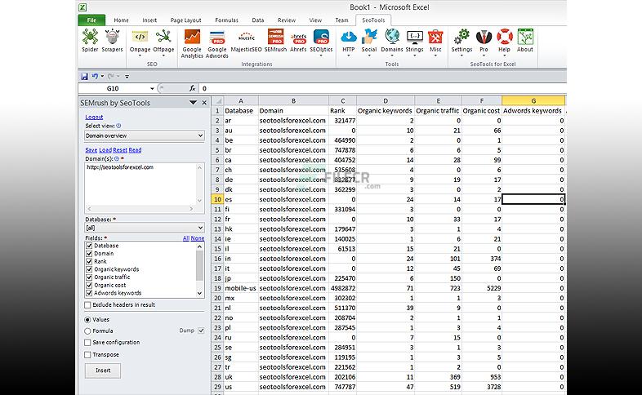This screenshot has height=395, width=642.
Task: Open the Select view dropdown
Action: 200,135
